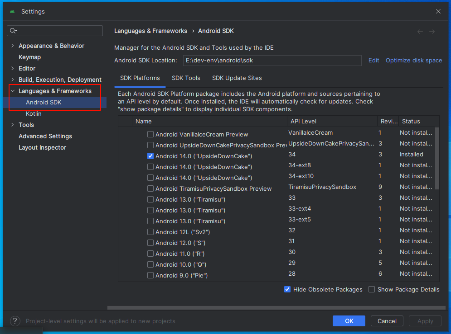Screen dimensions: 451x334
Task: Switch to SDK Update Sites tab
Action: click(237, 78)
